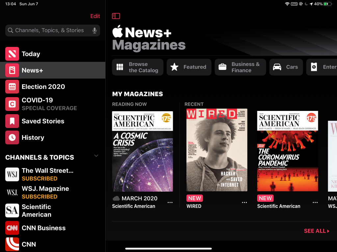Open Saved Stories bookmark icon
This screenshot has height=252, width=337.
click(x=12, y=121)
